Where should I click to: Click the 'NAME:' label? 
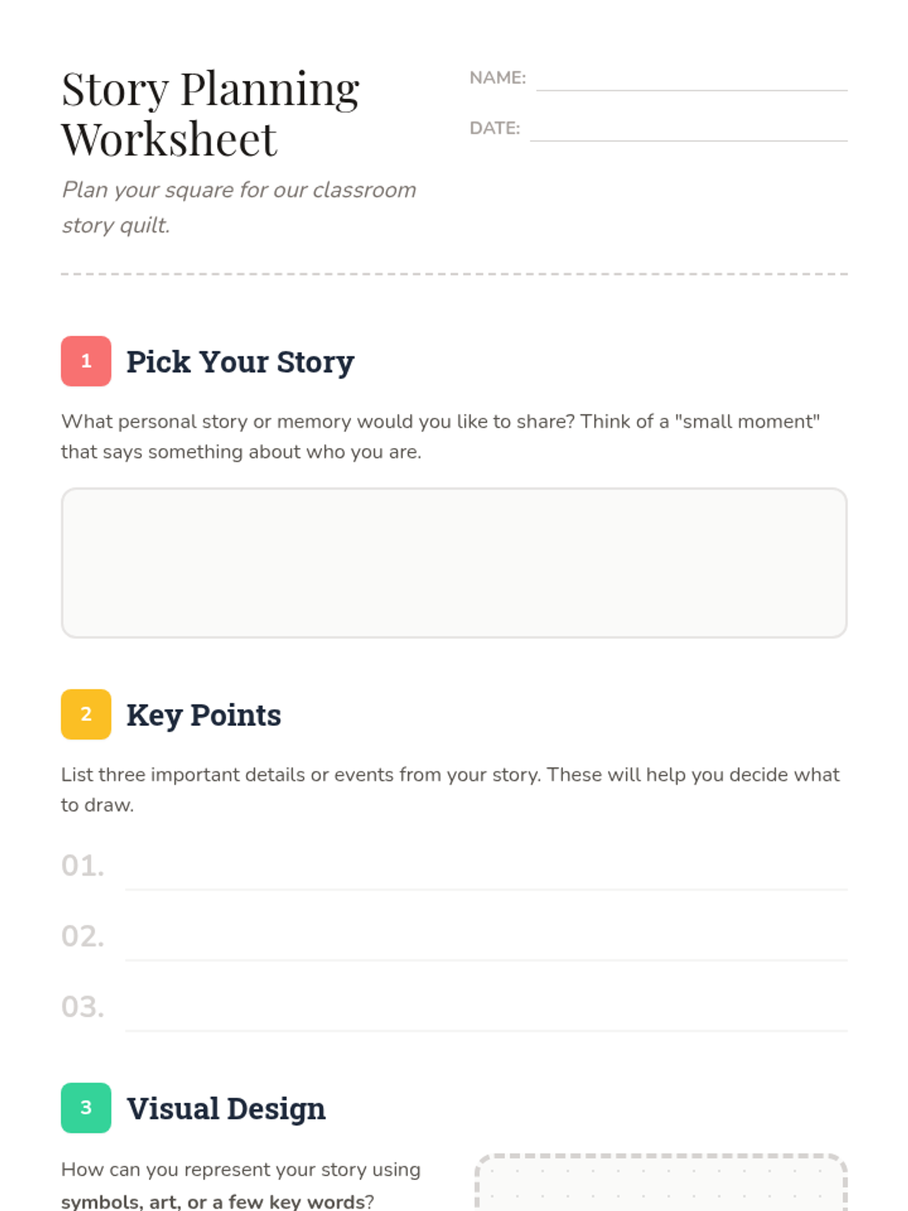[497, 78]
